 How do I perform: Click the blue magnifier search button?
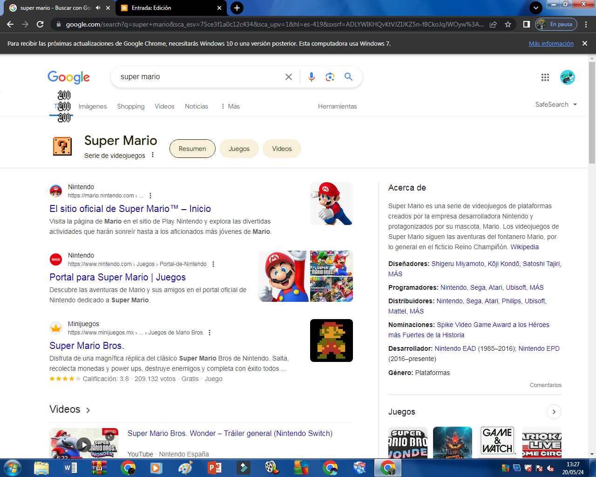pos(348,77)
